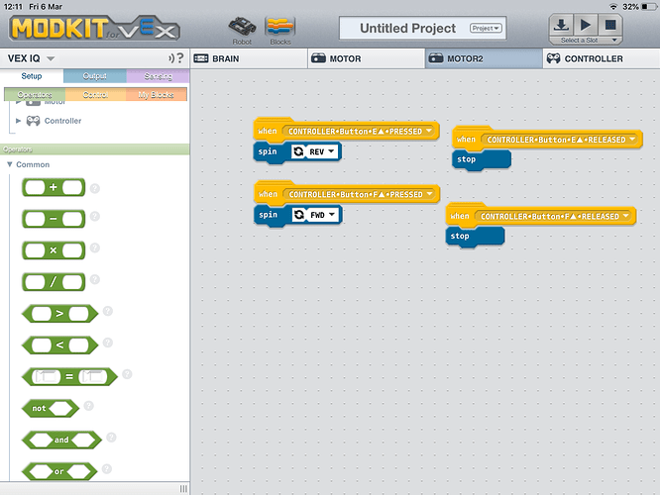Open the Project menu dropdown
The width and height of the screenshot is (660, 495).
[486, 28]
